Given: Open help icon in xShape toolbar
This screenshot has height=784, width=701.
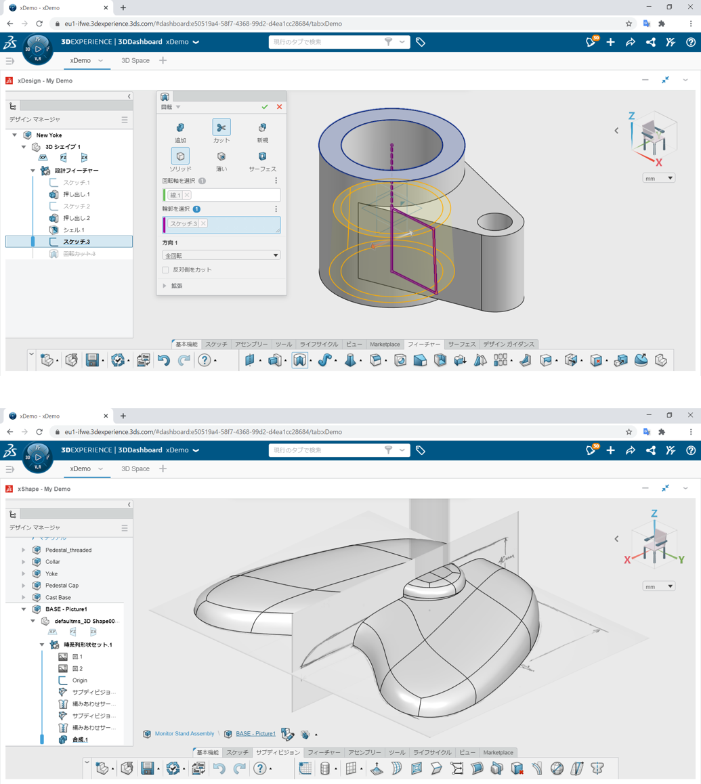Looking at the screenshot, I should 259,768.
